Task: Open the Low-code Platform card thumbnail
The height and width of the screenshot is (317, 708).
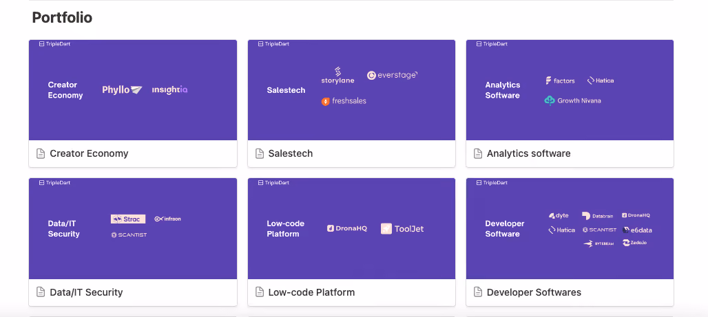Action: tap(351, 228)
